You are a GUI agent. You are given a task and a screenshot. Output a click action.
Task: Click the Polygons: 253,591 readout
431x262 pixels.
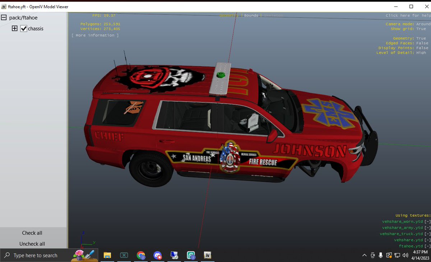pos(100,24)
